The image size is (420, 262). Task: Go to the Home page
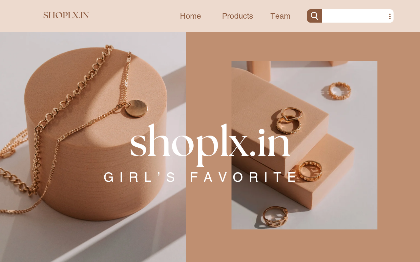coord(190,16)
